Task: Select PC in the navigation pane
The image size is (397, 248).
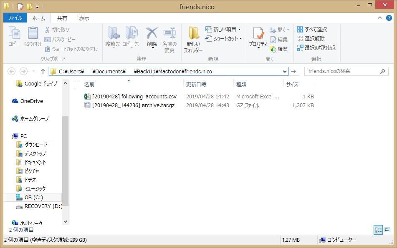Action: pos(19,136)
